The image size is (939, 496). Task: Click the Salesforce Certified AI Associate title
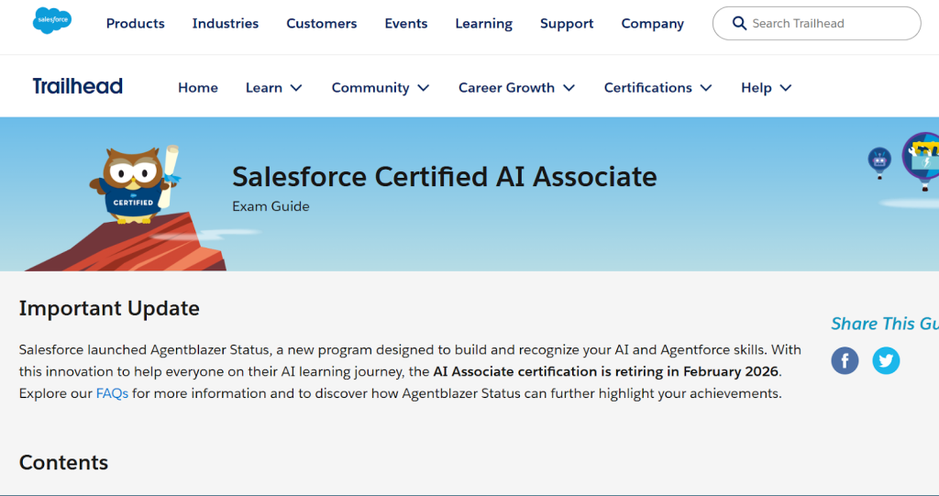(x=445, y=177)
